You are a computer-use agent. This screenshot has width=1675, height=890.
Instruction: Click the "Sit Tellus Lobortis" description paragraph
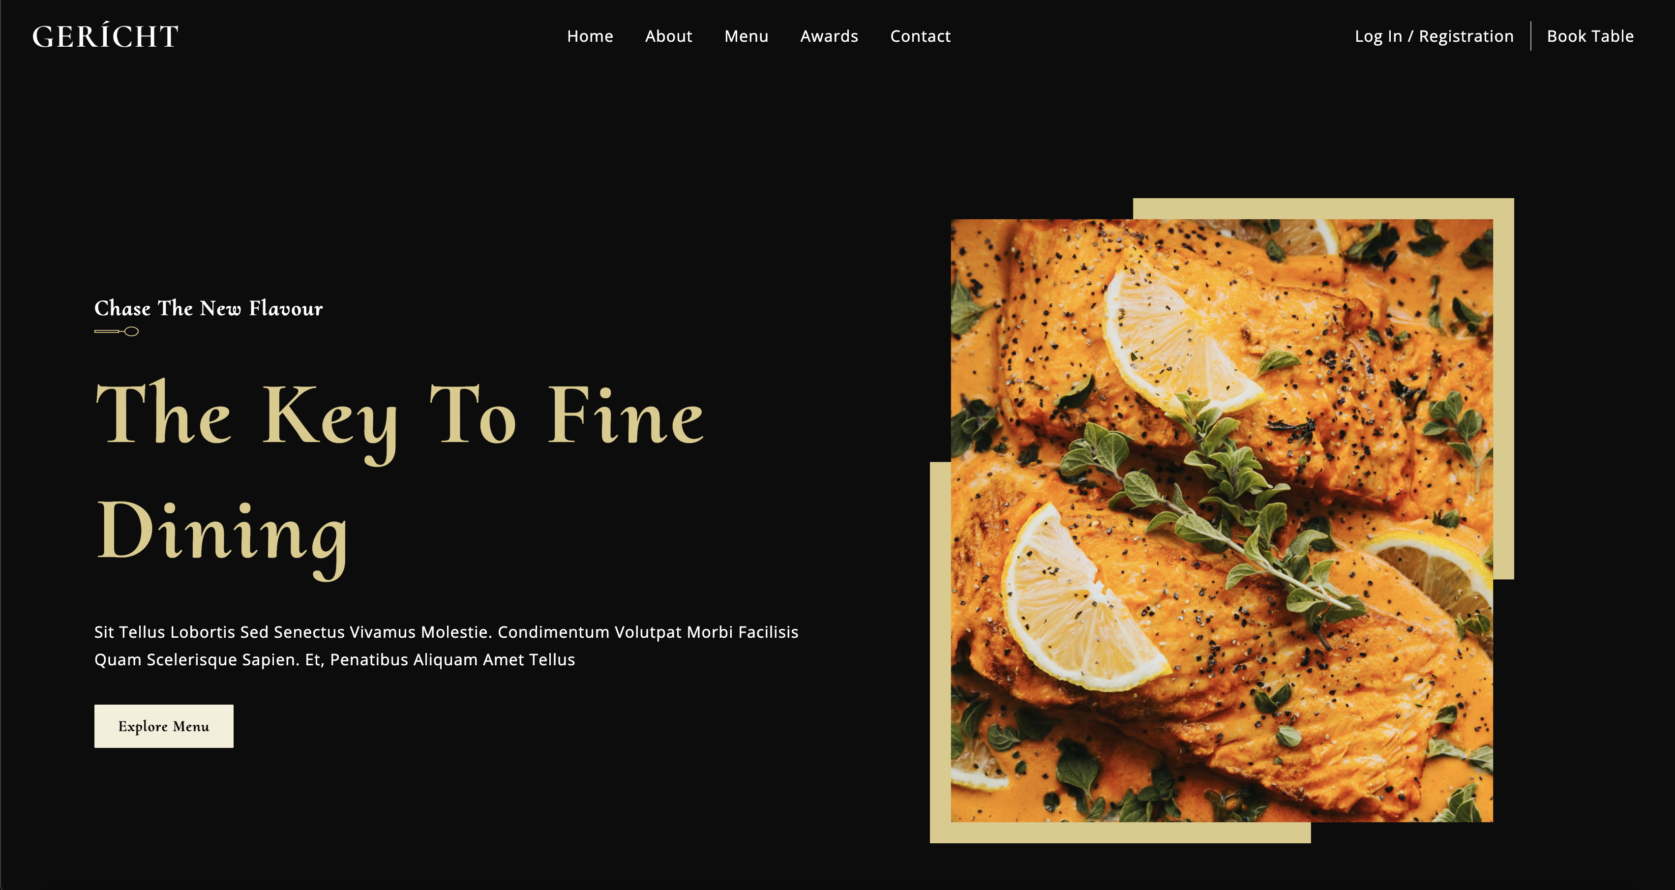[446, 646]
